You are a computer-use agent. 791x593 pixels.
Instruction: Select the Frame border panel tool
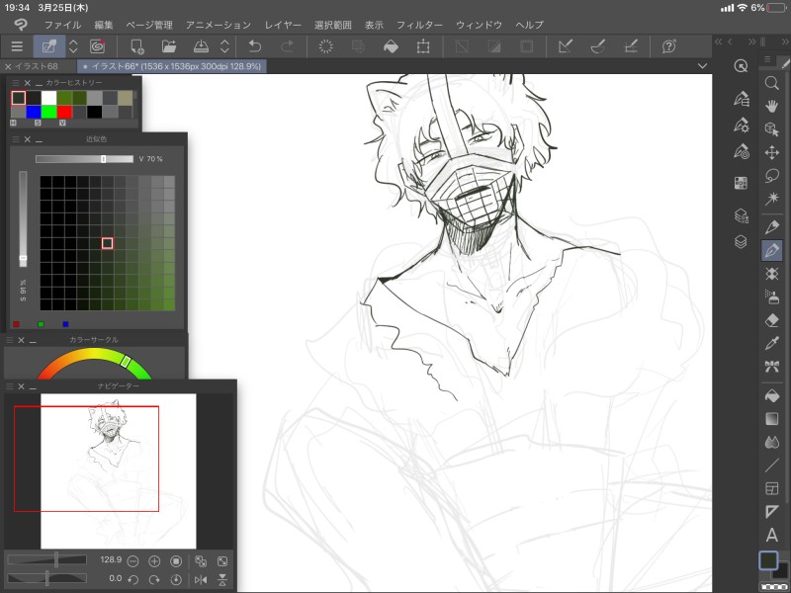[772, 488]
